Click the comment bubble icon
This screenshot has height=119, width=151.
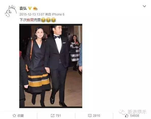[90, 115]
